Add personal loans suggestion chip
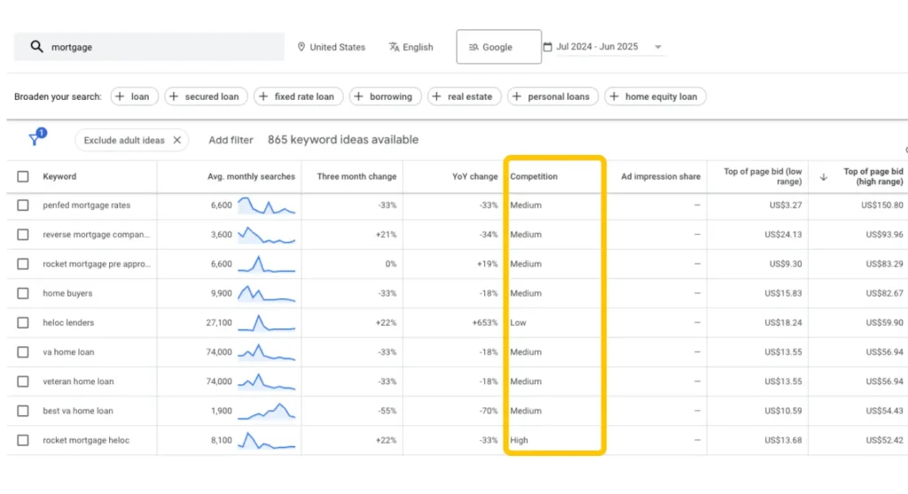The image size is (908, 494). pyautogui.click(x=552, y=96)
